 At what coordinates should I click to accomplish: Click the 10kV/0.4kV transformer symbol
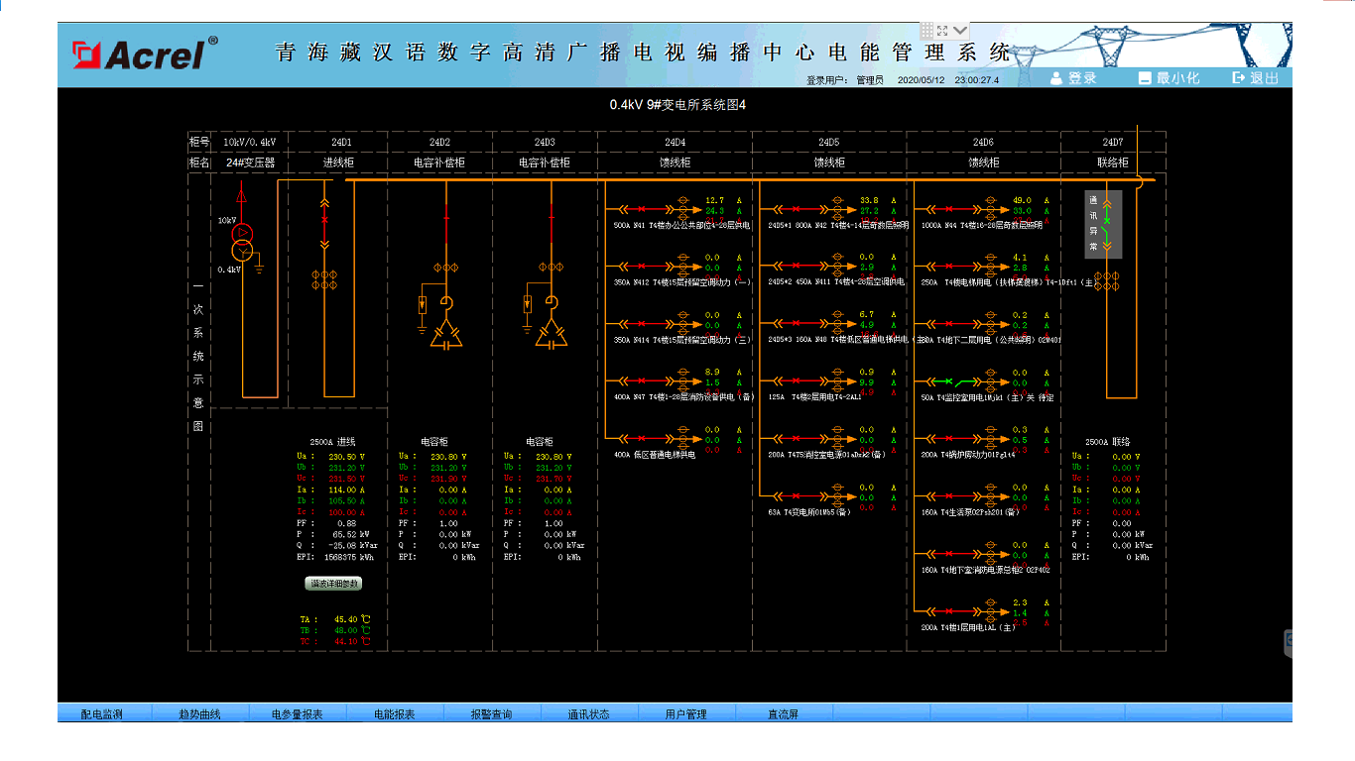click(242, 241)
